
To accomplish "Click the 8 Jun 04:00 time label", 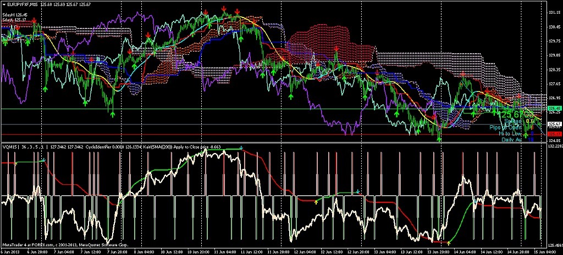I will [x=144, y=252].
